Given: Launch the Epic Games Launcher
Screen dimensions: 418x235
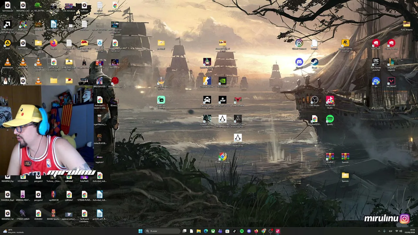Looking at the screenshot, I should [x=376, y=64].
